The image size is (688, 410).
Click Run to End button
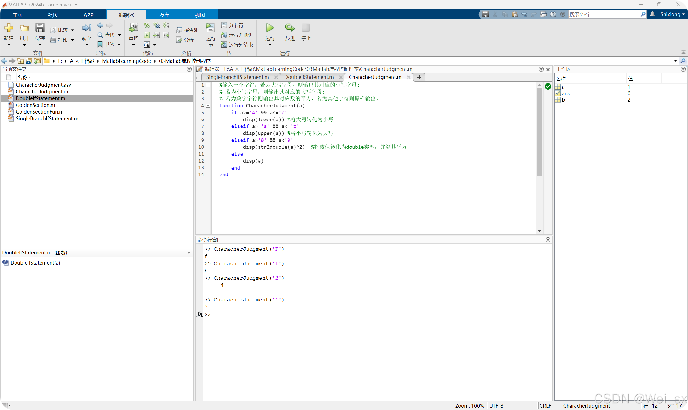coord(237,45)
